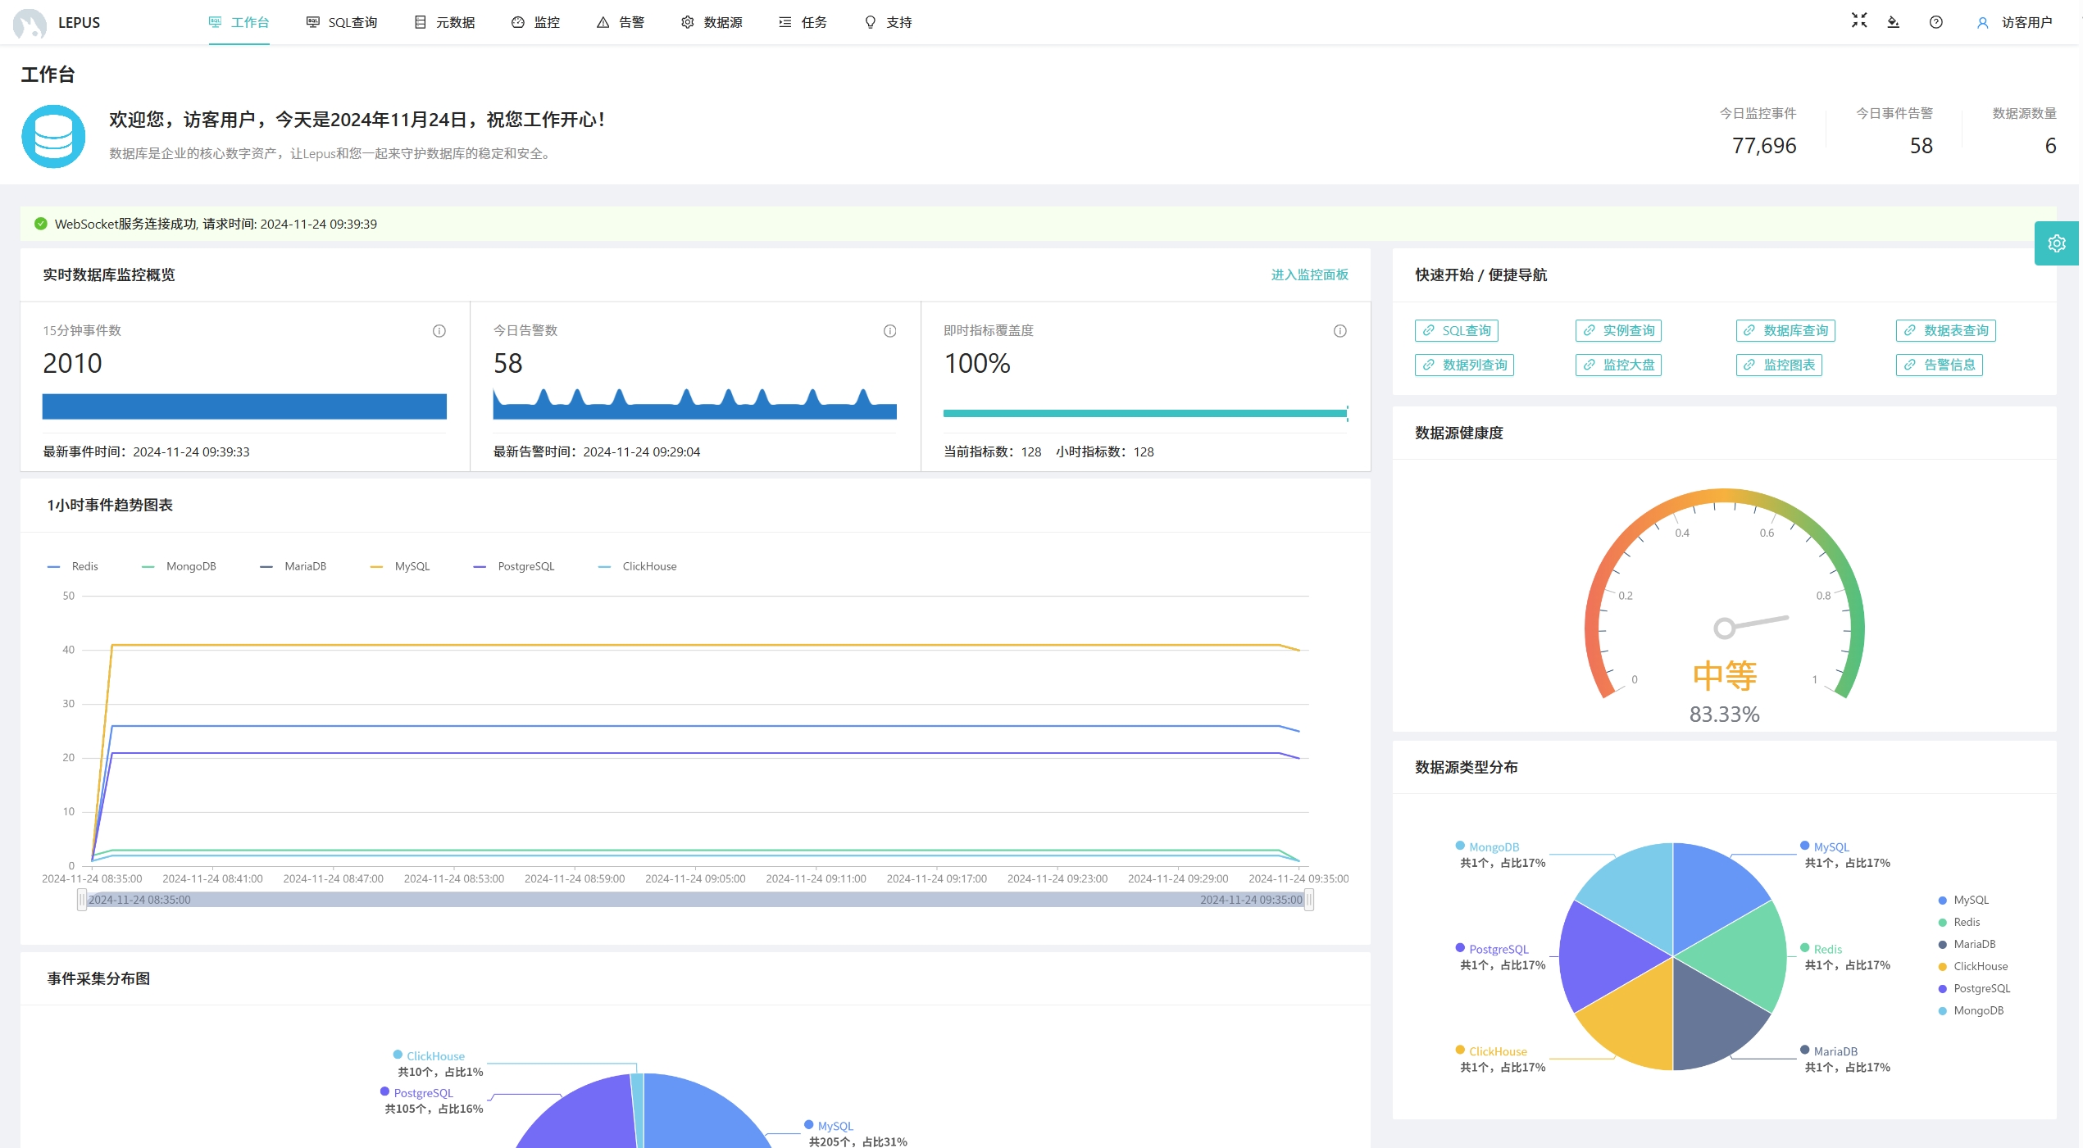
Task: Click the LEPUS rabbit logo
Action: point(30,23)
